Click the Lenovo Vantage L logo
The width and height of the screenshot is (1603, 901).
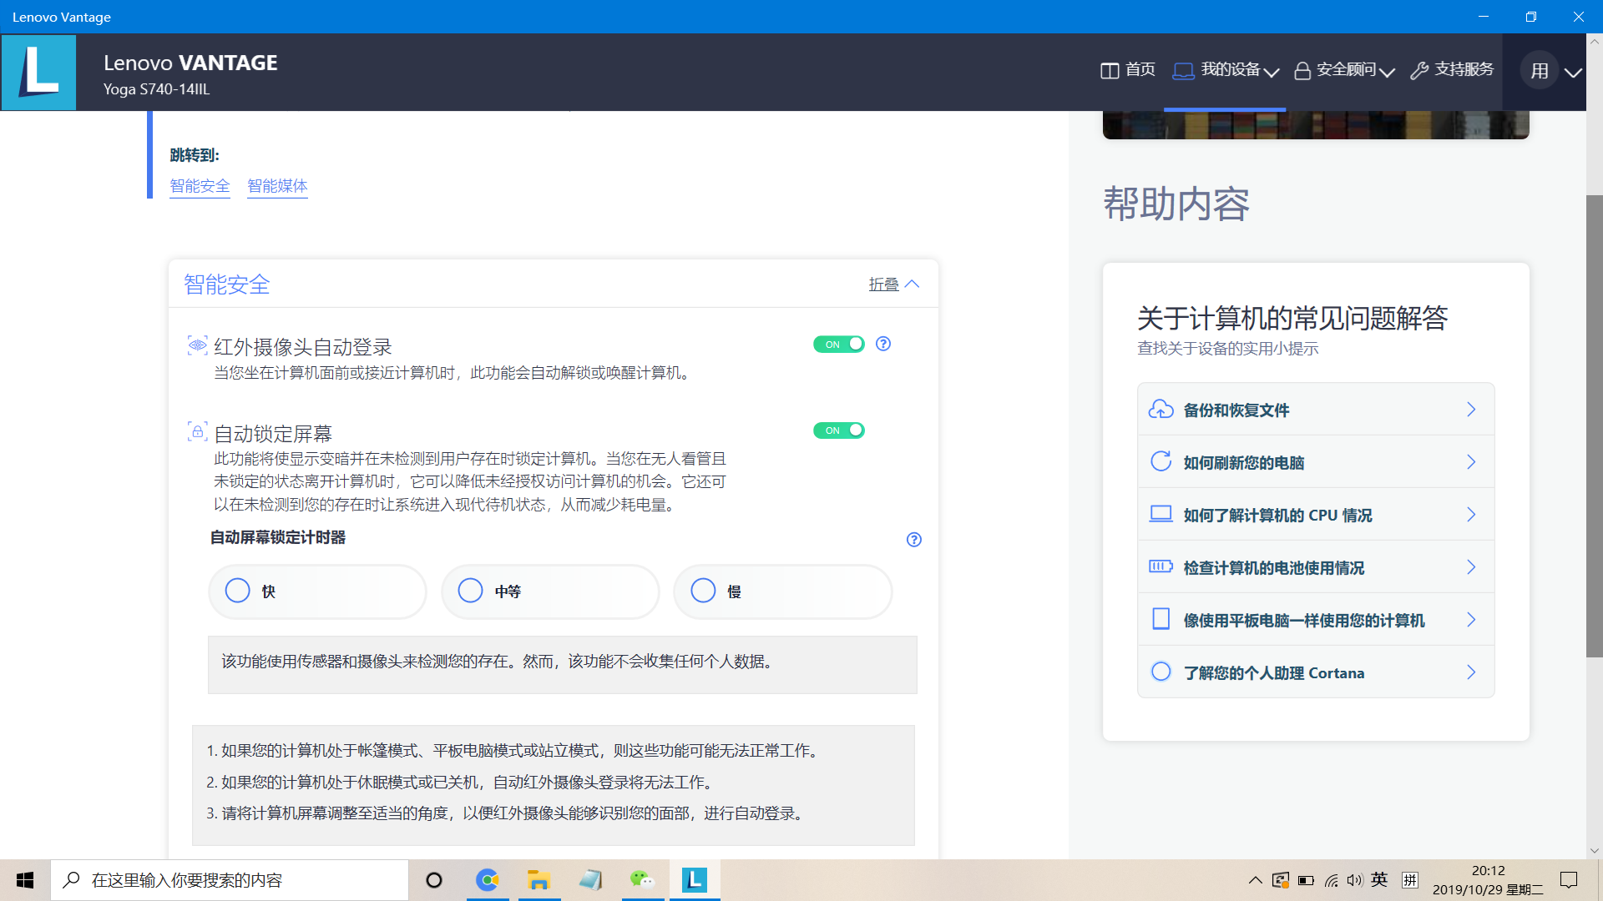click(x=38, y=72)
